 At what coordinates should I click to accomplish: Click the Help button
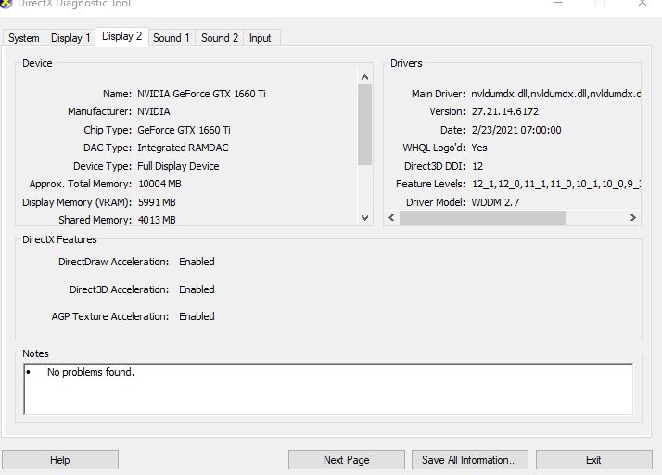[x=59, y=460]
